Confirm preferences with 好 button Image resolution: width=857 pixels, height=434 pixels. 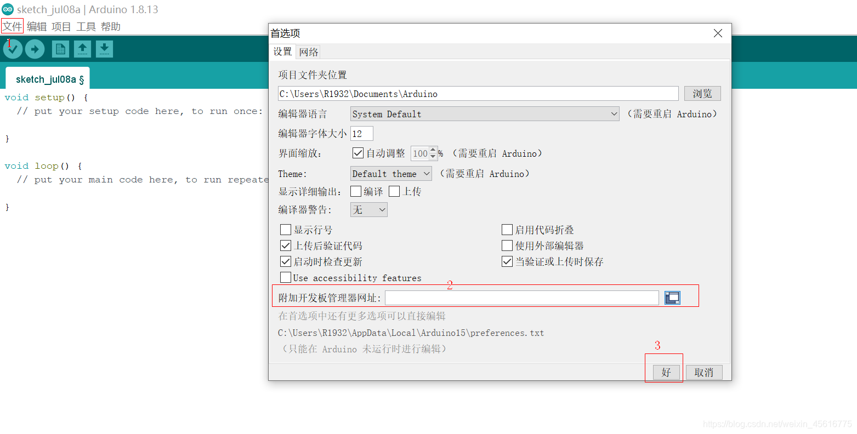tap(666, 373)
